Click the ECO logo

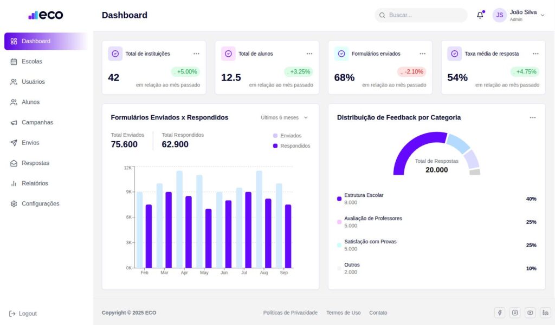(x=46, y=15)
